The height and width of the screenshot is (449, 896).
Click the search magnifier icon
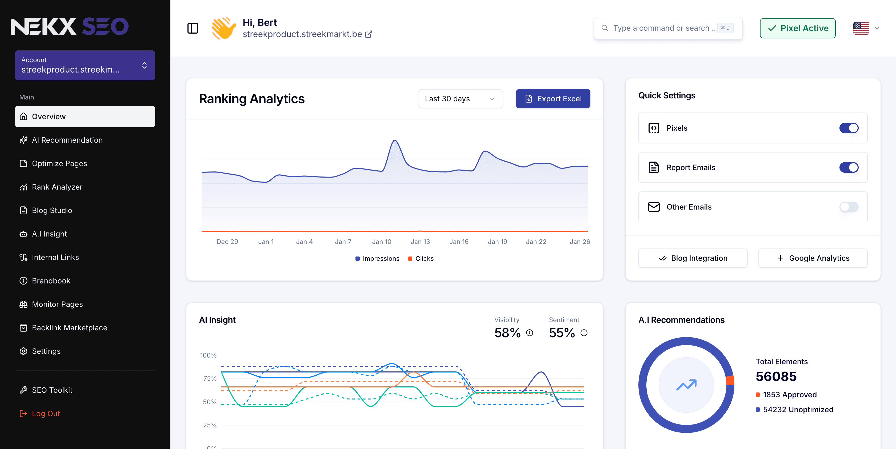point(605,28)
